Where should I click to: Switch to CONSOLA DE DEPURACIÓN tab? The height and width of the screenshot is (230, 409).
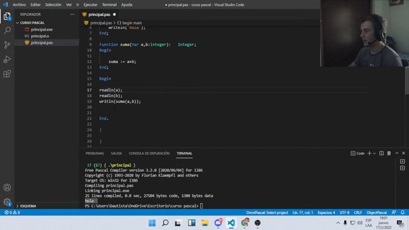click(x=149, y=153)
